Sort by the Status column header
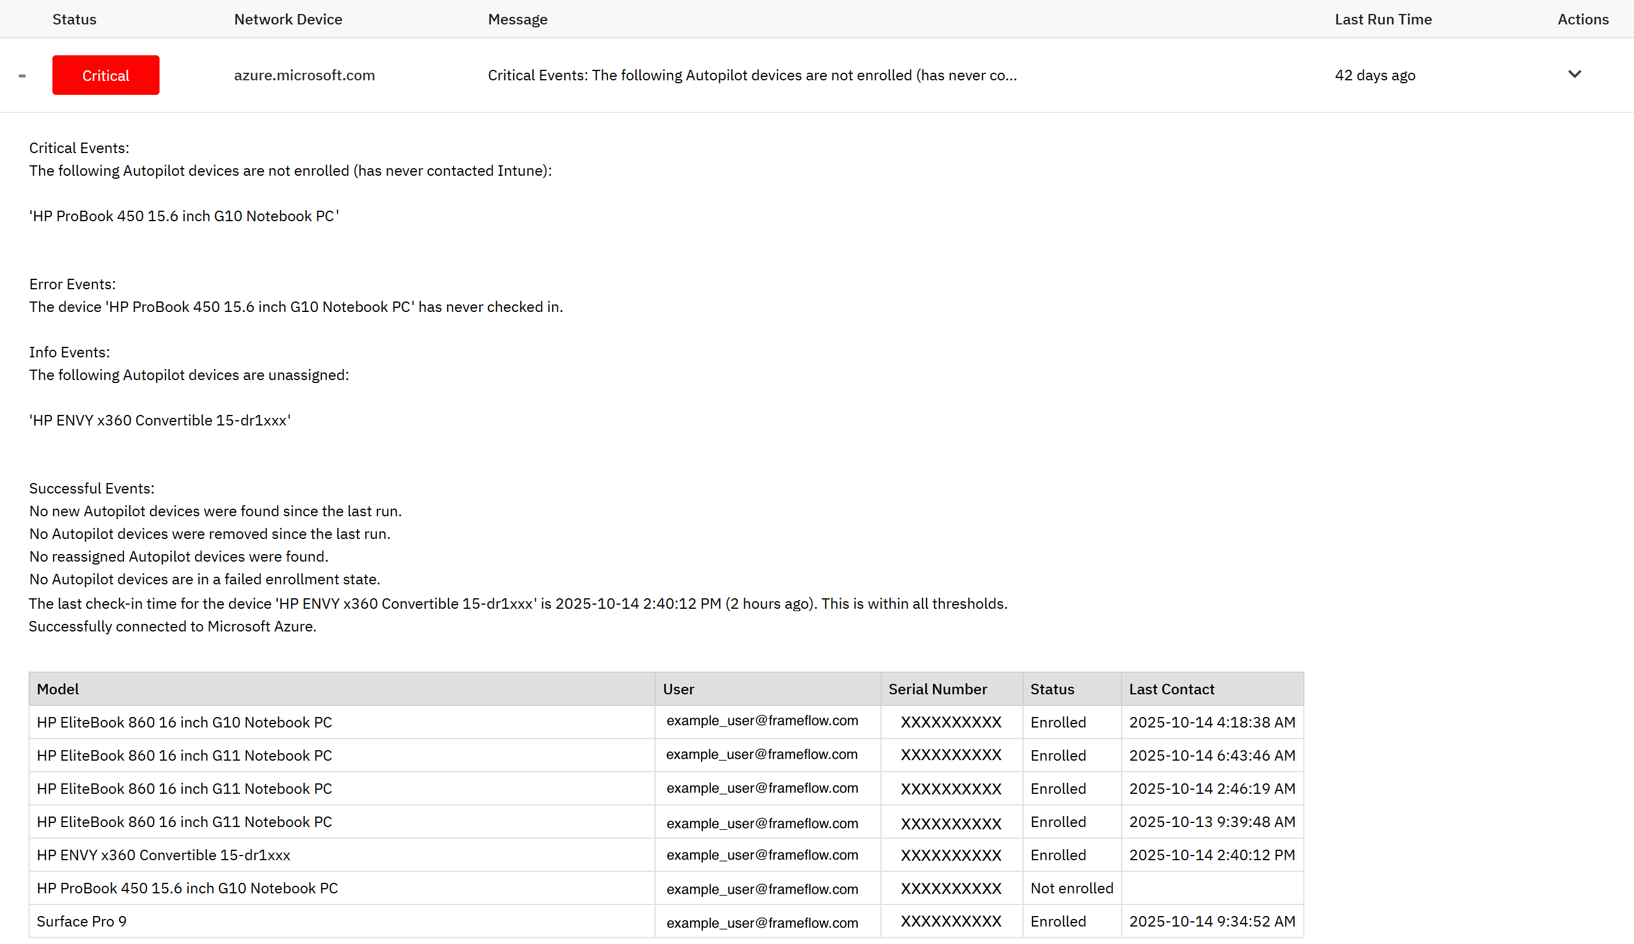 click(74, 19)
